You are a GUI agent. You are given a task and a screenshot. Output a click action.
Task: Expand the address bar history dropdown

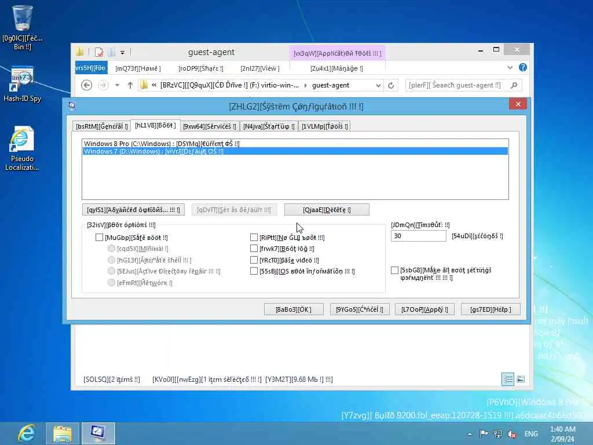click(x=378, y=85)
